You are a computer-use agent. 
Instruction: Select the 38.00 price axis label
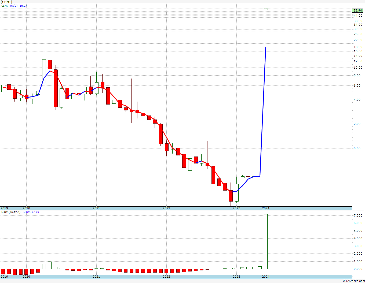(358, 21)
